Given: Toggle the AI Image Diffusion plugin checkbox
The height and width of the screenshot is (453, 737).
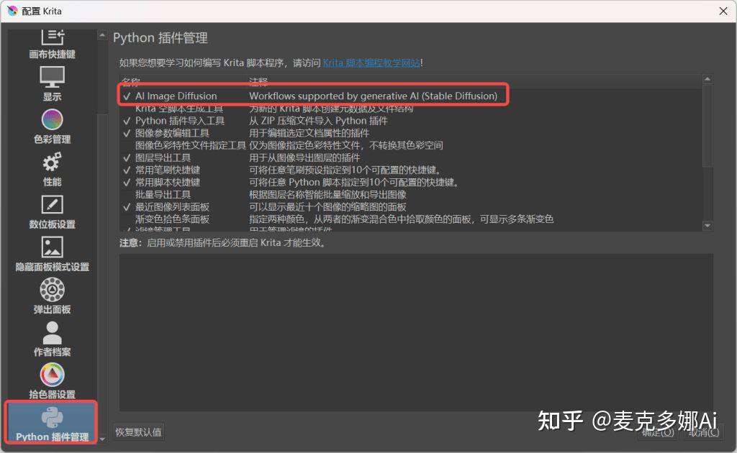Looking at the screenshot, I should point(127,96).
